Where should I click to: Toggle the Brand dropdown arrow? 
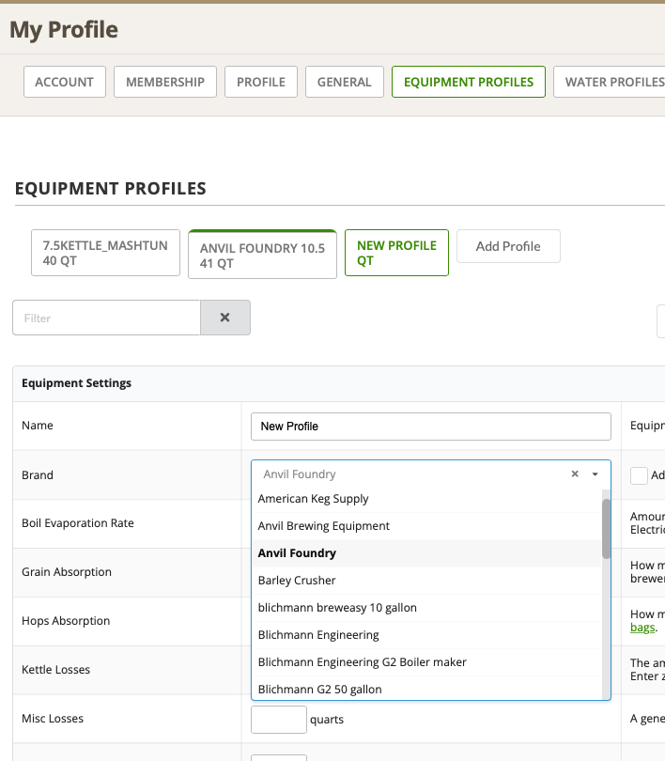click(x=595, y=474)
